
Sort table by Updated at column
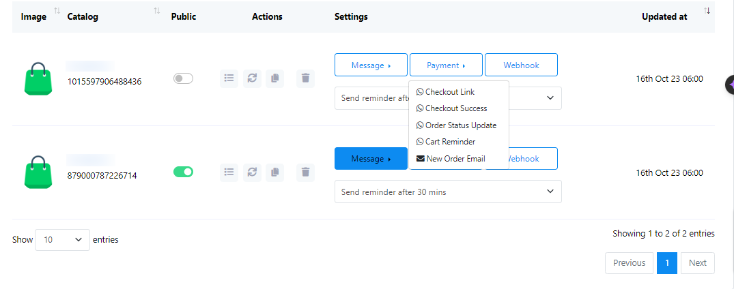pyautogui.click(x=664, y=16)
